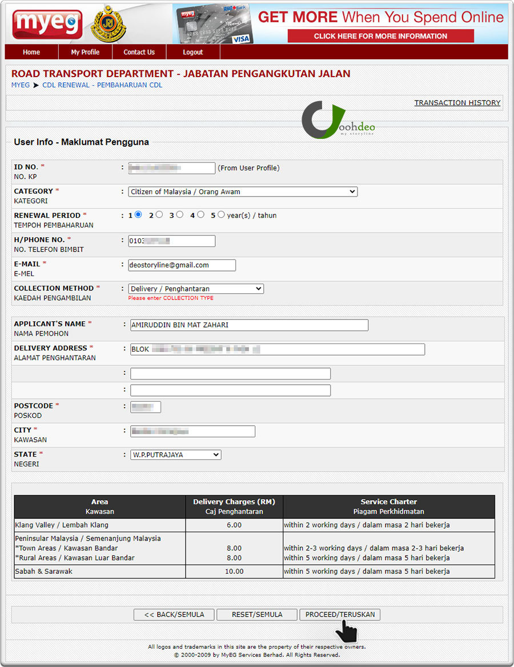This screenshot has width=514, height=667.
Task: Click the RESET/SEMULA button
Action: pyautogui.click(x=257, y=614)
